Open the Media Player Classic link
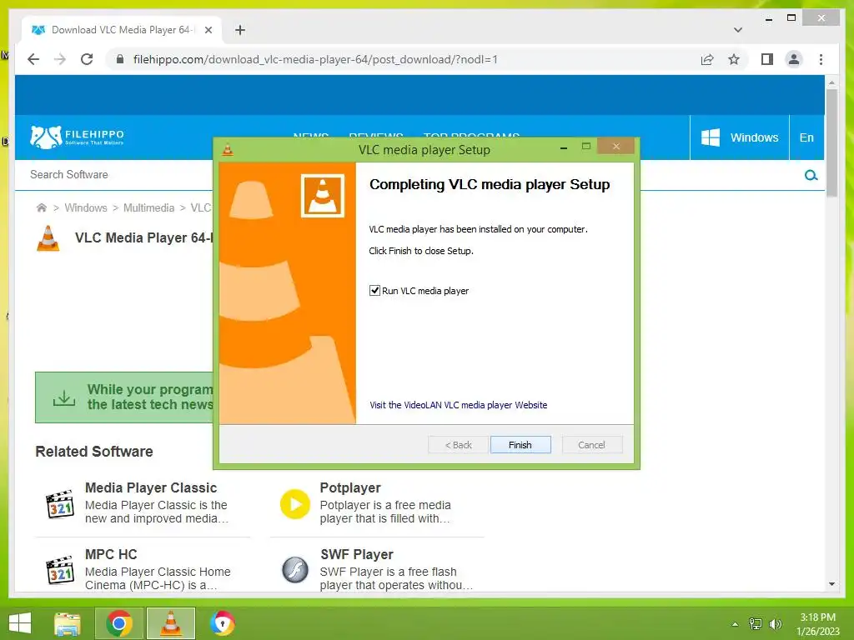854x640 pixels. tap(151, 487)
